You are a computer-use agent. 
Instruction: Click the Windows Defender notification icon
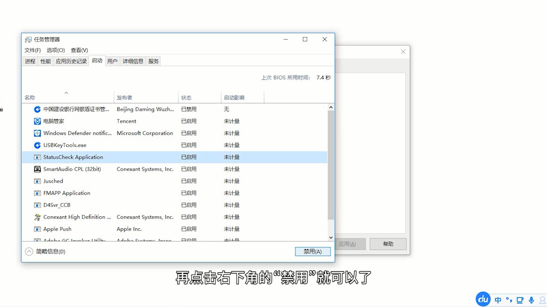(x=37, y=133)
